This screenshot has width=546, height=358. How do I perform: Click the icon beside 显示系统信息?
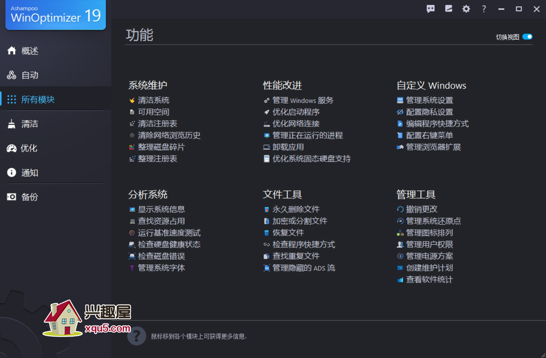[x=132, y=209]
